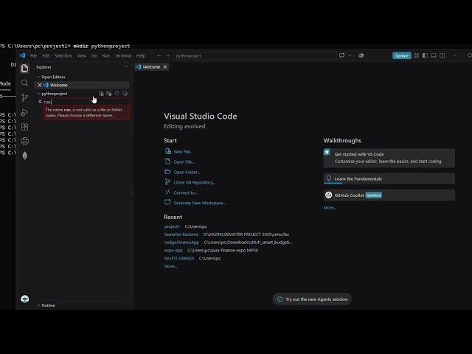This screenshot has height=354, width=472.
Task: Toggle the Primary Side Bar visibility
Action: click(425, 56)
